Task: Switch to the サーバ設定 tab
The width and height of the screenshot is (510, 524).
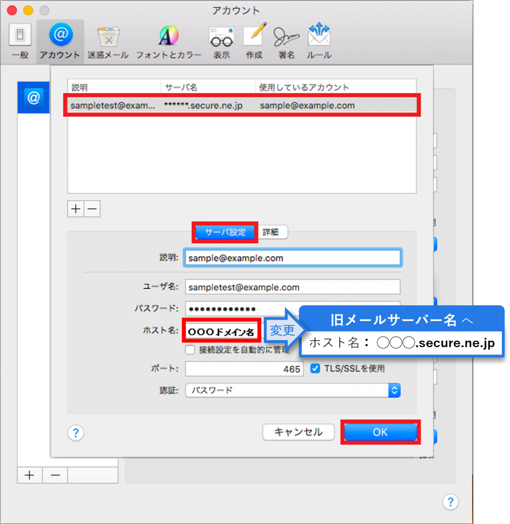Action: (225, 233)
